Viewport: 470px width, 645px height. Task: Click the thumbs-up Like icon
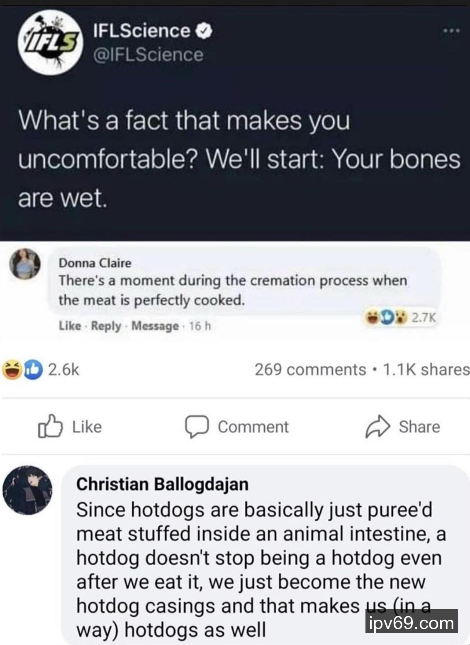pos(50,426)
